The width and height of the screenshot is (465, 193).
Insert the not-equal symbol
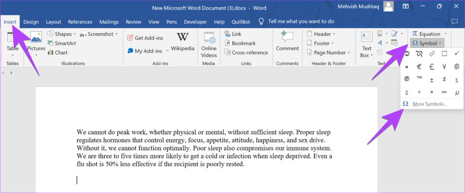(444, 79)
